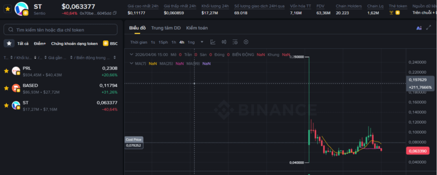Copy contract address 0x70be...6045dd

114,13
